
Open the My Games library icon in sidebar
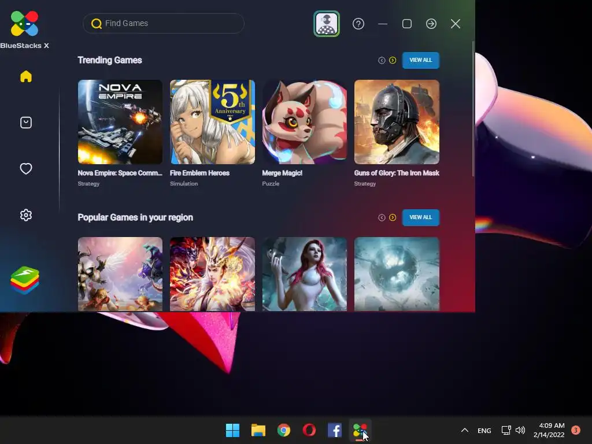click(26, 123)
